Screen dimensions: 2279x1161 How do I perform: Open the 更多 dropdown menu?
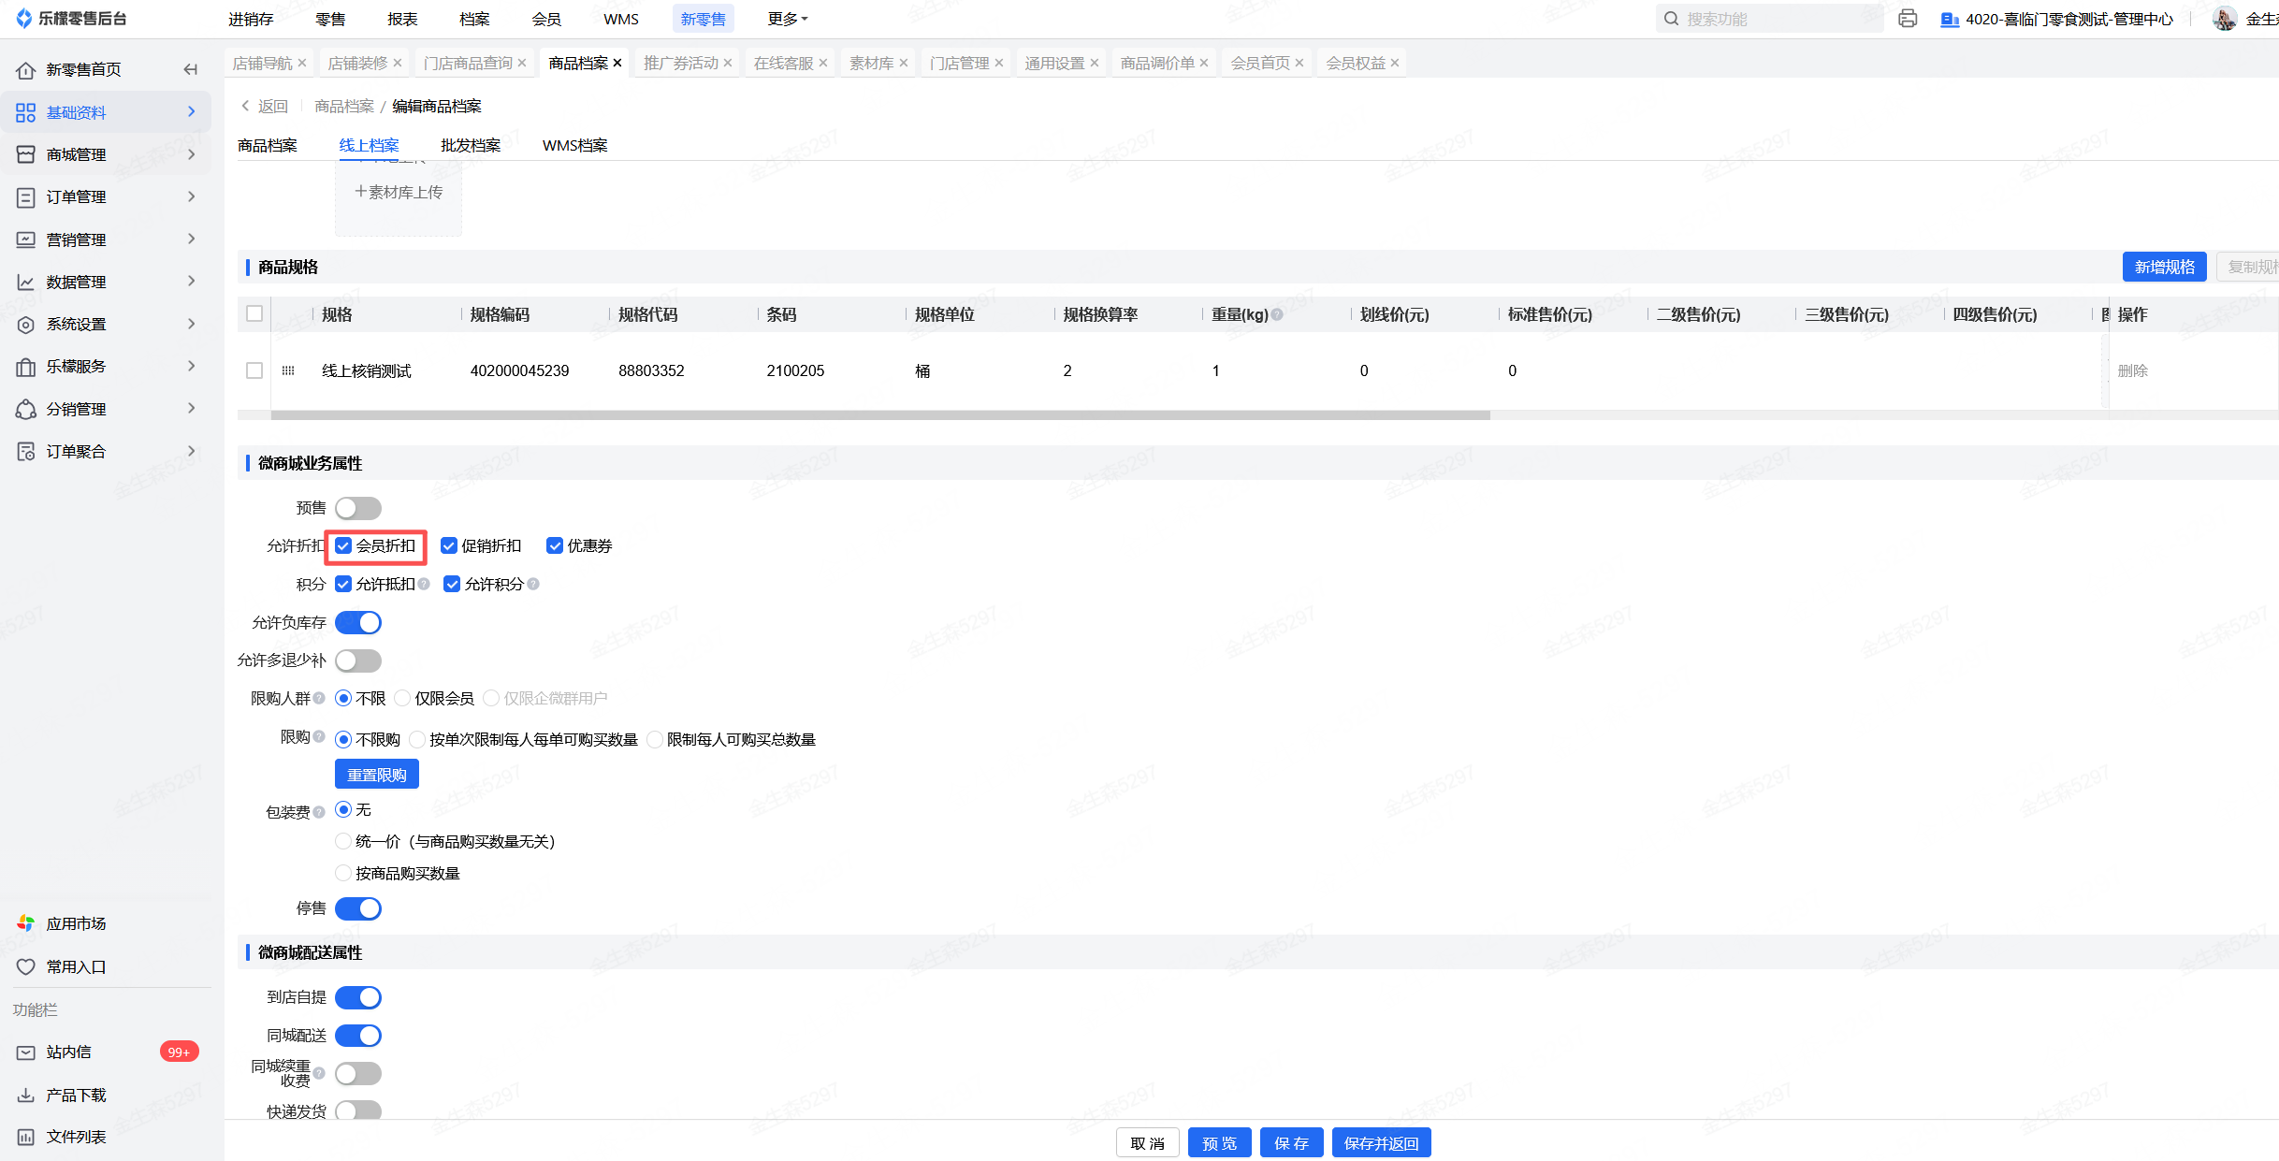click(787, 19)
